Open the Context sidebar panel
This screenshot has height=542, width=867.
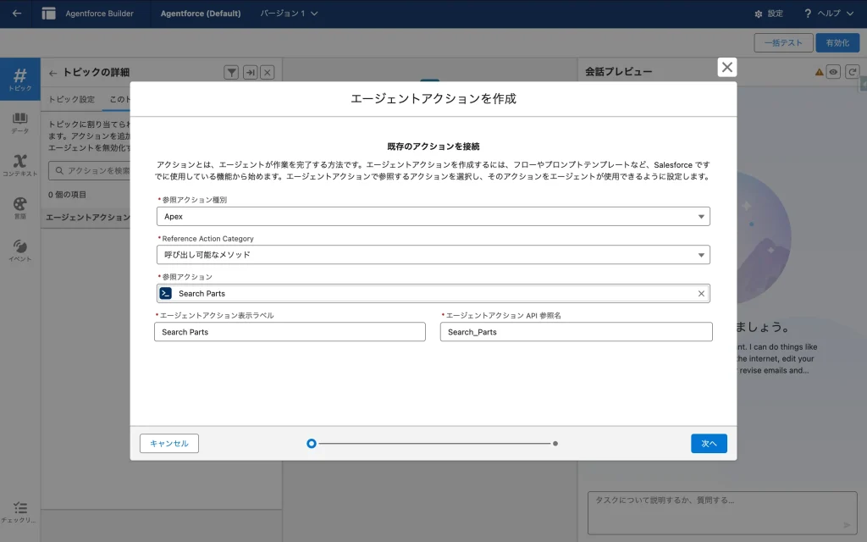pos(20,165)
